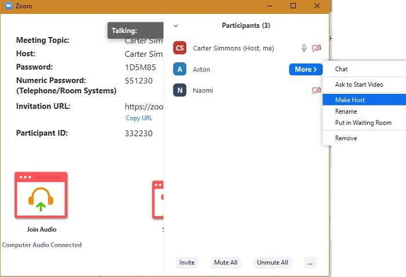The width and height of the screenshot is (406, 277).
Task: Click the invitation URL text starting https://zoo
Action: pyautogui.click(x=144, y=107)
